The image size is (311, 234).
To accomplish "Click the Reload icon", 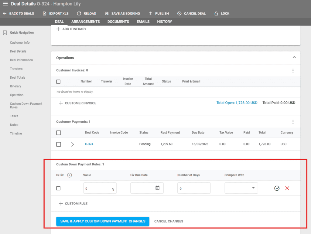I will point(79,14).
